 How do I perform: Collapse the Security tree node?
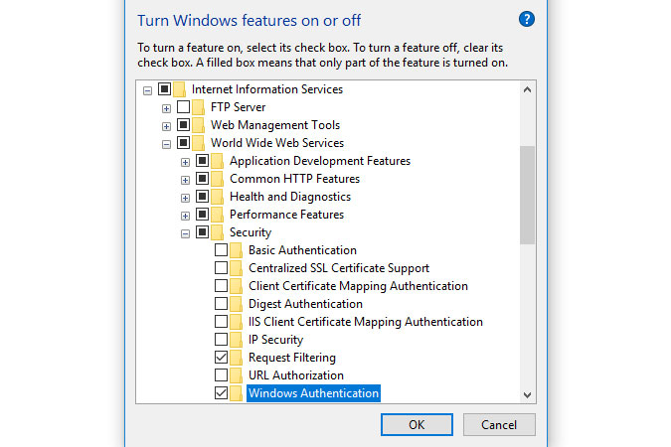click(185, 232)
